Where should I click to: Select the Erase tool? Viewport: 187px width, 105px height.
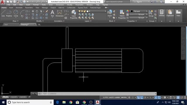(47, 11)
